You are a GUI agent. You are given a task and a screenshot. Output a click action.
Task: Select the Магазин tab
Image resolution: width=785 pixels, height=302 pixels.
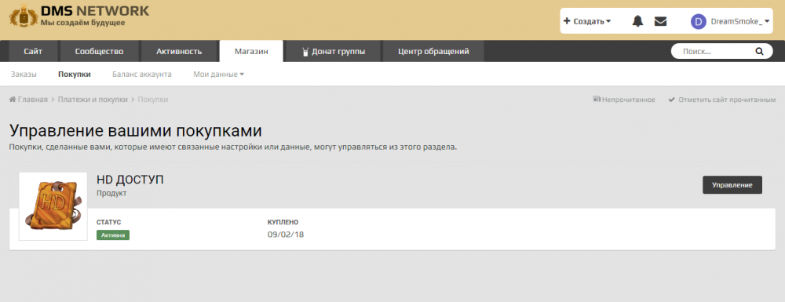[x=251, y=51]
